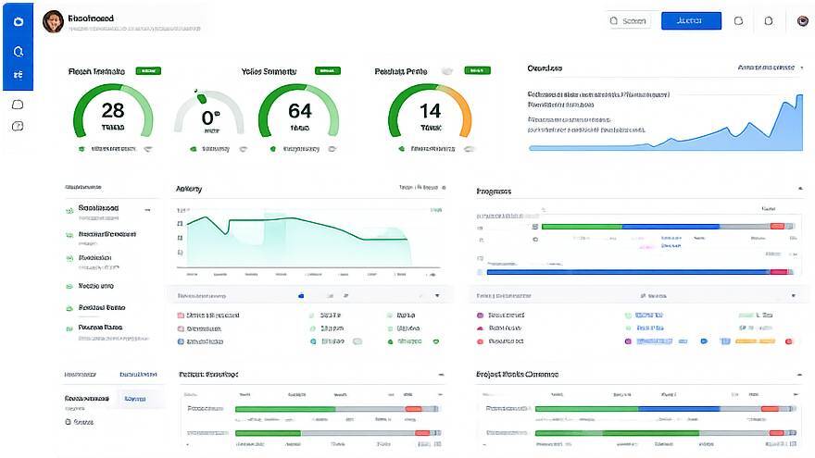Toggle the switch below the 0° gauge
This screenshot has height=458, width=815.
244,149
